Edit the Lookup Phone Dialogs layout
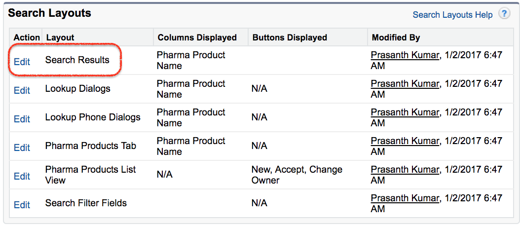 pos(22,119)
